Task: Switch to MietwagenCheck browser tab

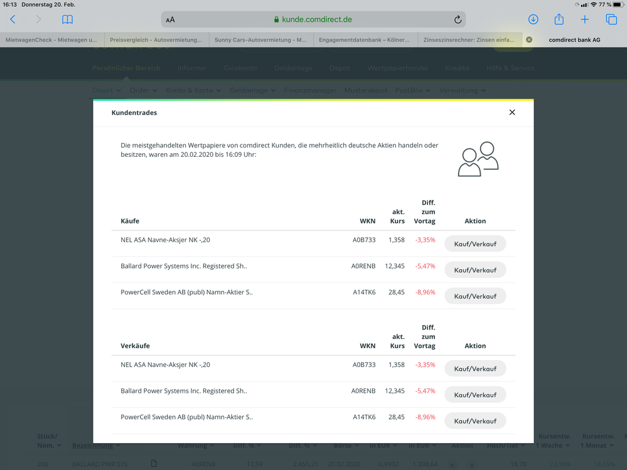Action: 51,40
